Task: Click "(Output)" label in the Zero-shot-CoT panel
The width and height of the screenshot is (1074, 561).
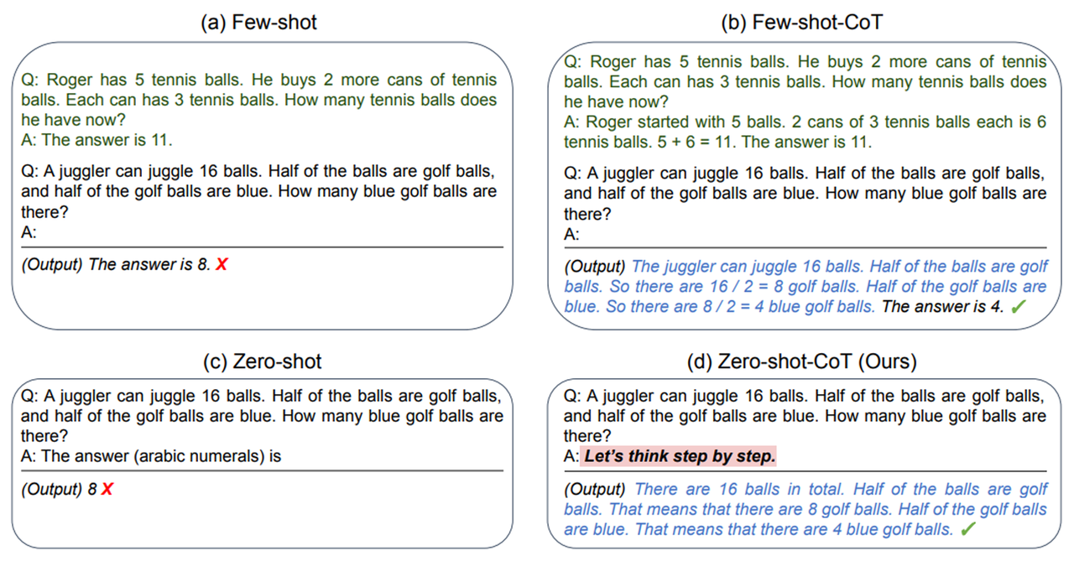Action: click(x=594, y=489)
